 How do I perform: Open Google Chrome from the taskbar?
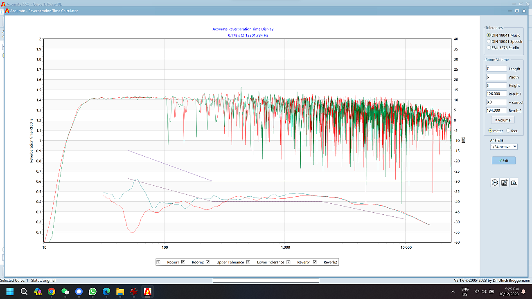pyautogui.click(x=52, y=292)
